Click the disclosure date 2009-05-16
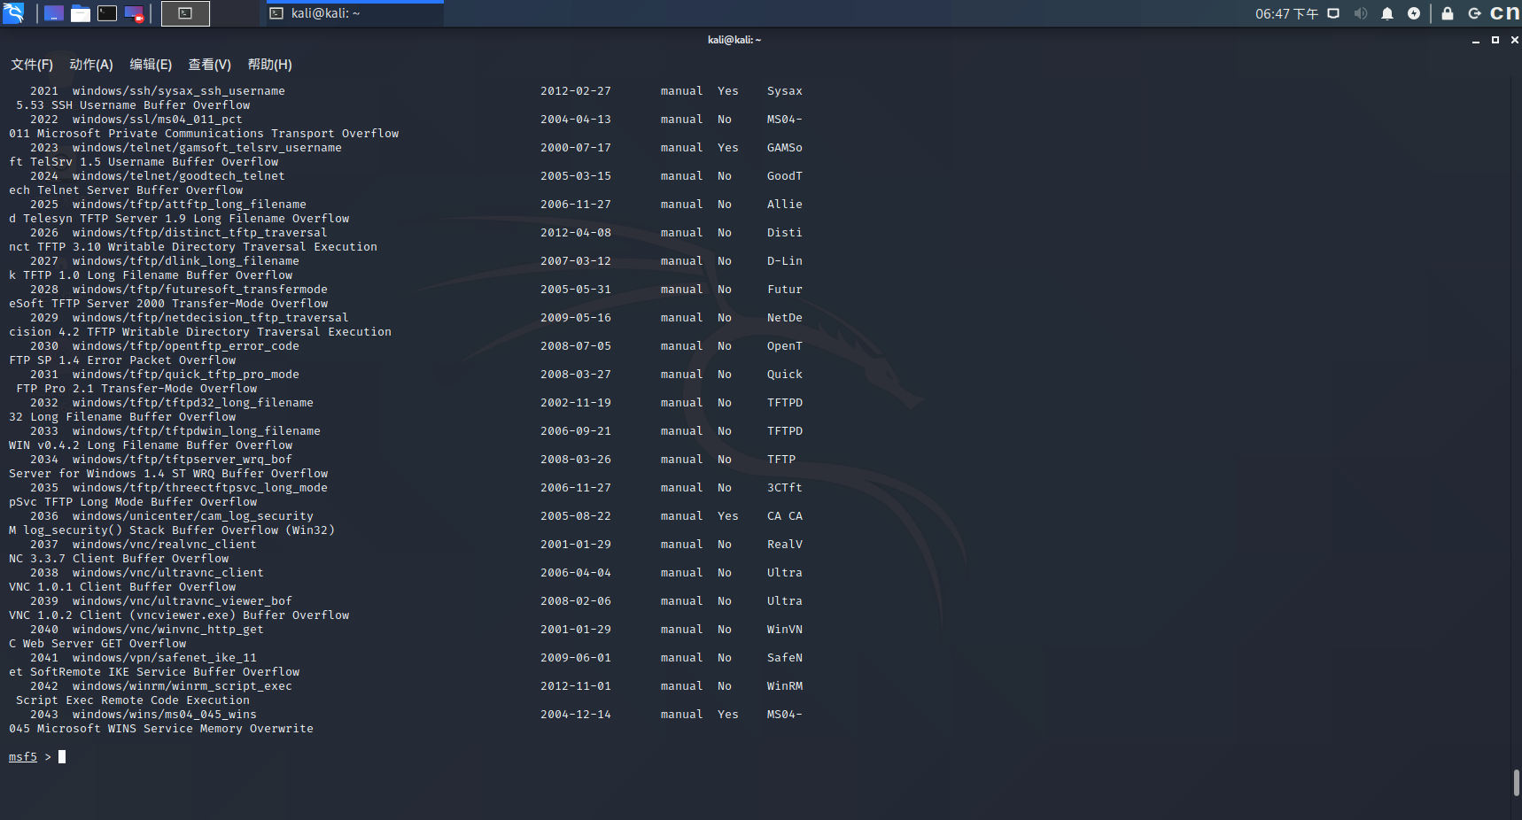Screen dimensions: 1522x820 pyautogui.click(x=576, y=318)
